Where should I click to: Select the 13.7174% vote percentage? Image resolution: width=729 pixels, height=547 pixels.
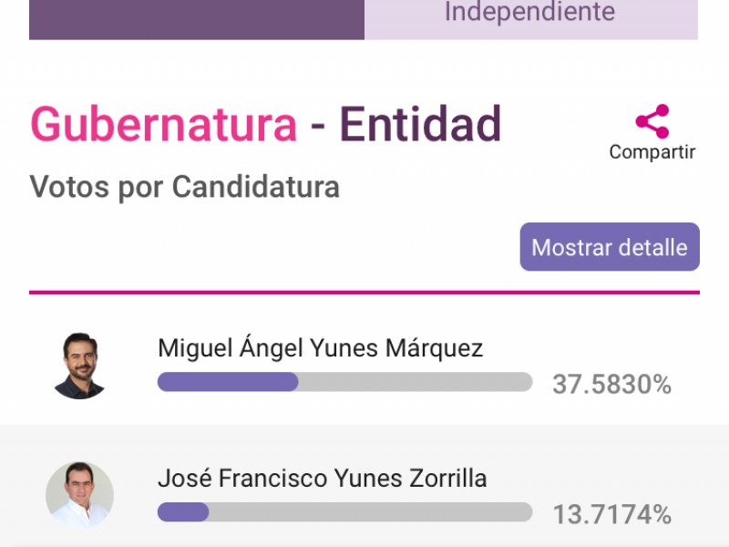point(611,515)
